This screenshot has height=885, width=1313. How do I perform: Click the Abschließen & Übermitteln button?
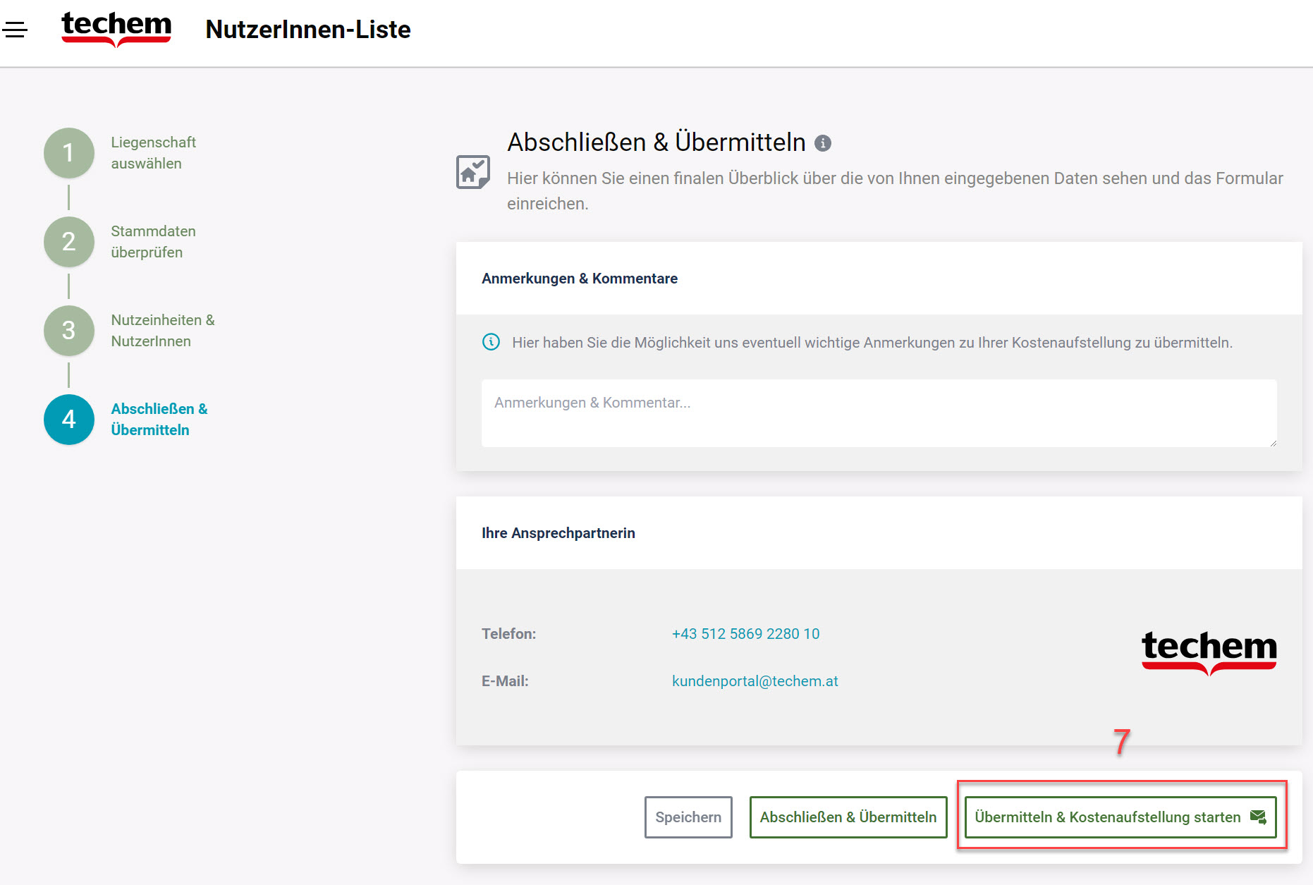848,817
